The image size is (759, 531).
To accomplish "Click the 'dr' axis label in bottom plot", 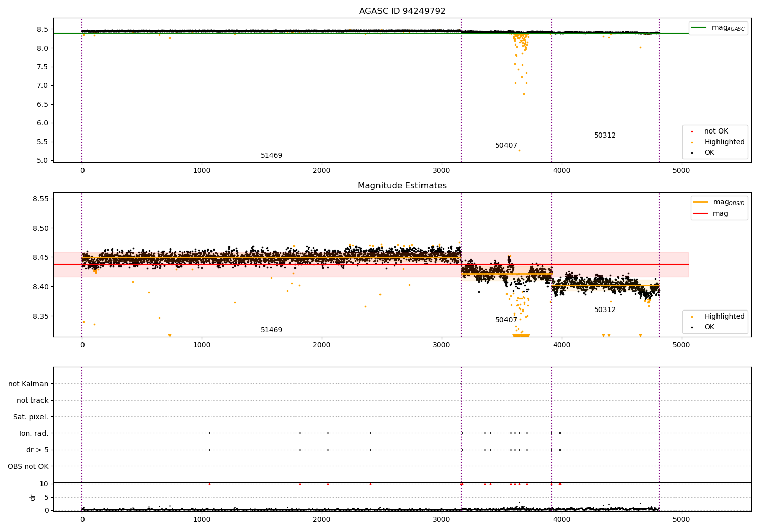I will pos(33,497).
